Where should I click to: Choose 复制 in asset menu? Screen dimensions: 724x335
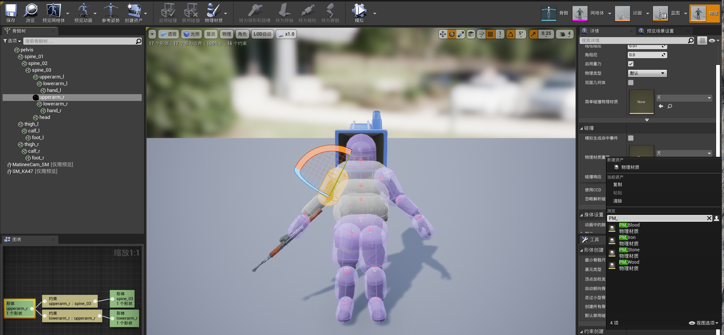click(618, 185)
